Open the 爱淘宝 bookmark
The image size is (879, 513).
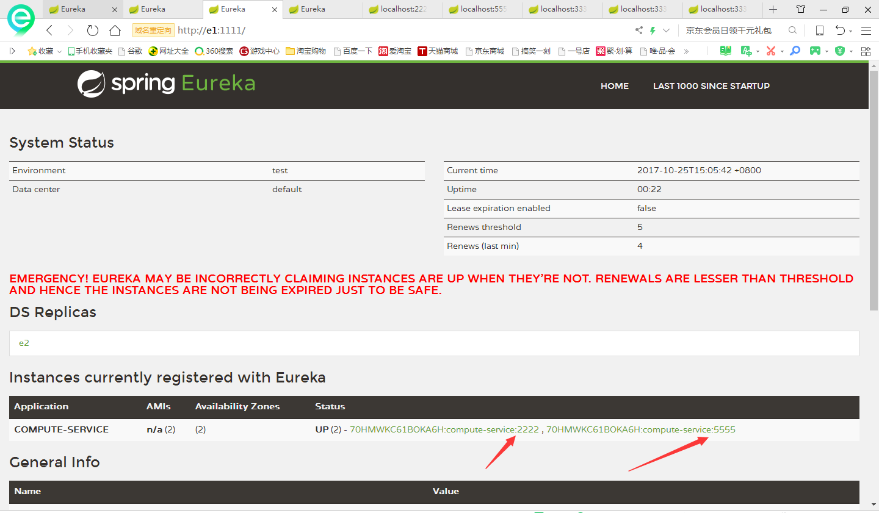395,51
